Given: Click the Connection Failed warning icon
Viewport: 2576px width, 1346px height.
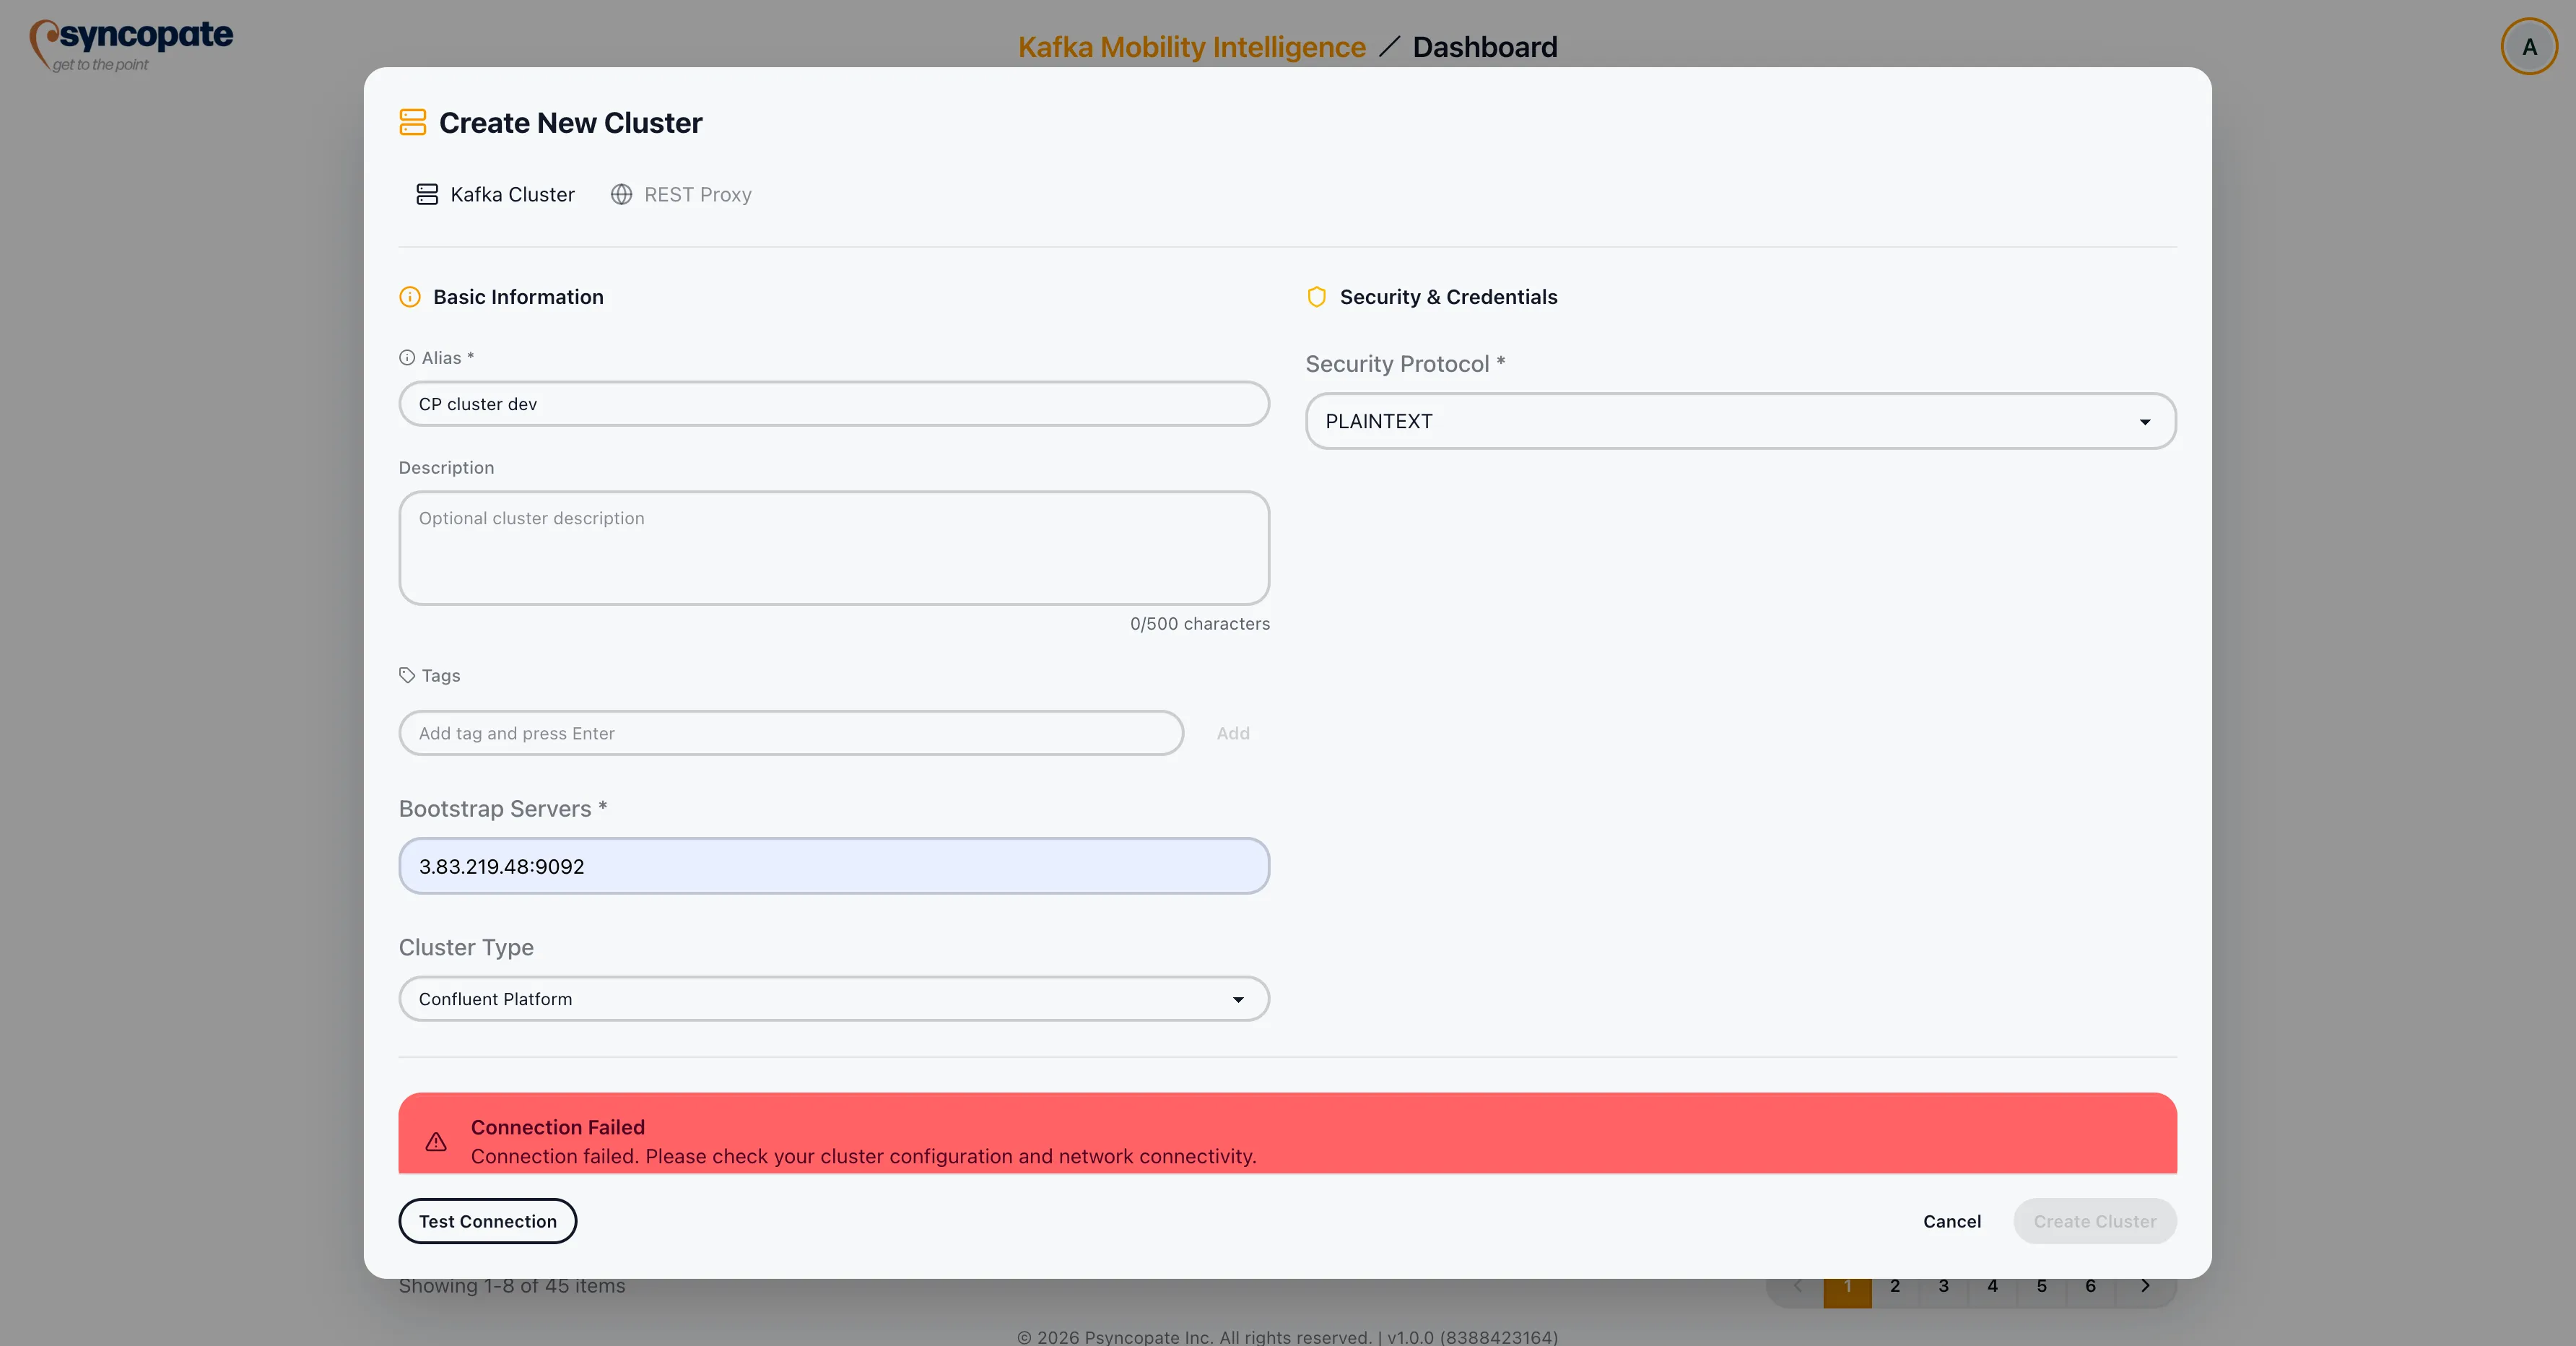Looking at the screenshot, I should tap(436, 1141).
